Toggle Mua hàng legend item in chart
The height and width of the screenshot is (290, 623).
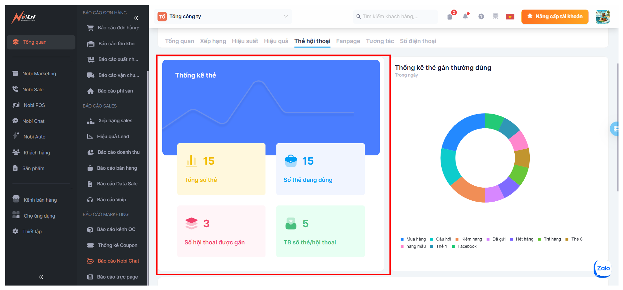tap(413, 239)
